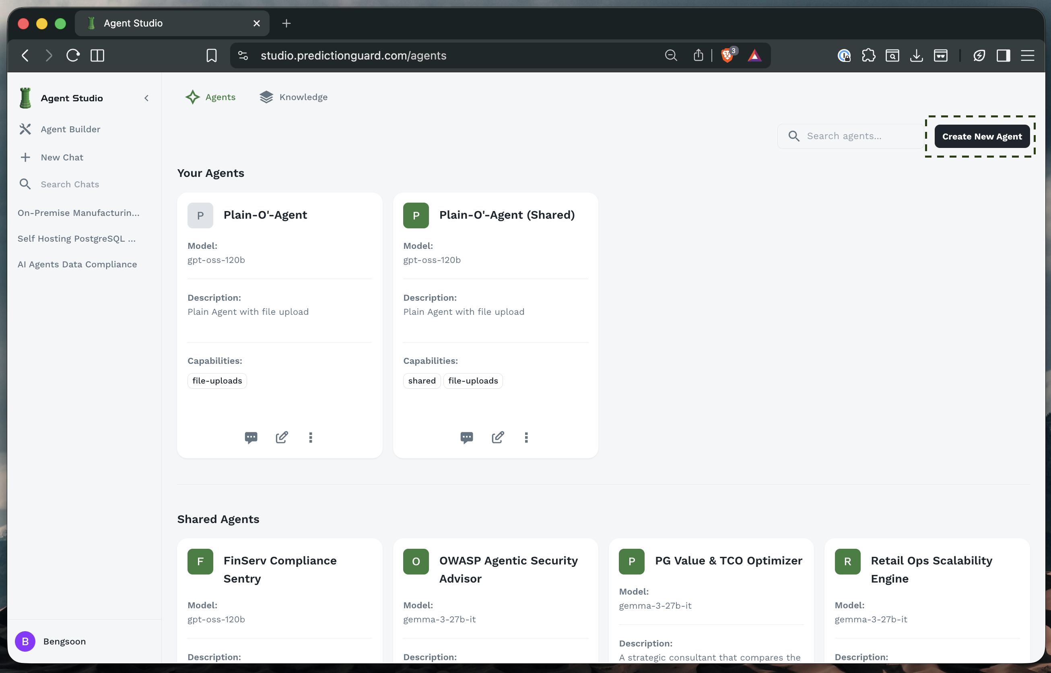Click the Bengsoon profile avatar
The height and width of the screenshot is (673, 1051).
click(25, 641)
